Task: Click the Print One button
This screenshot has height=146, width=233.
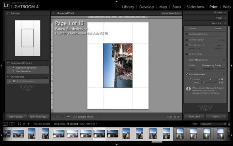Action: (194, 117)
